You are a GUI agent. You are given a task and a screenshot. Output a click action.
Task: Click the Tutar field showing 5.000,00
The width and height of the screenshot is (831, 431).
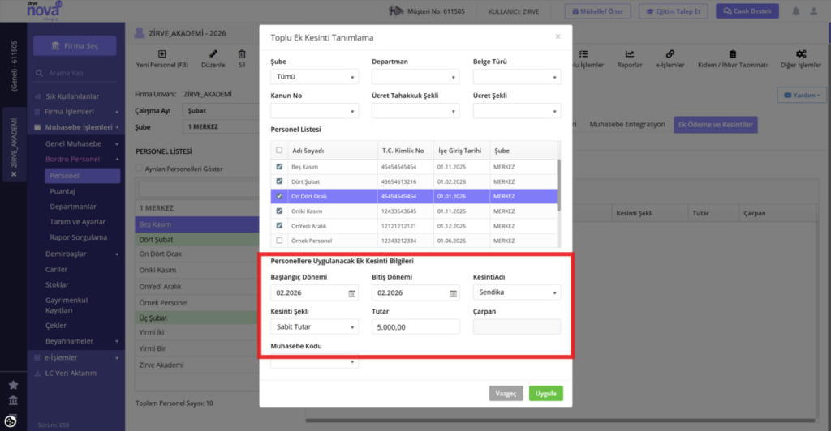pos(415,326)
